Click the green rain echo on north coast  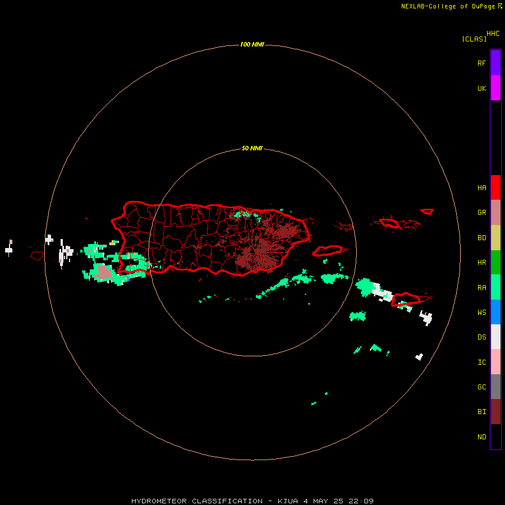point(241,214)
